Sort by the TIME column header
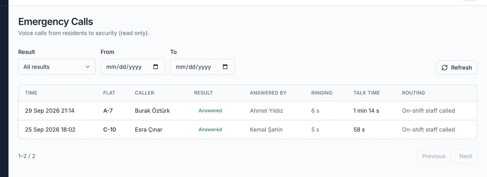 click(31, 93)
